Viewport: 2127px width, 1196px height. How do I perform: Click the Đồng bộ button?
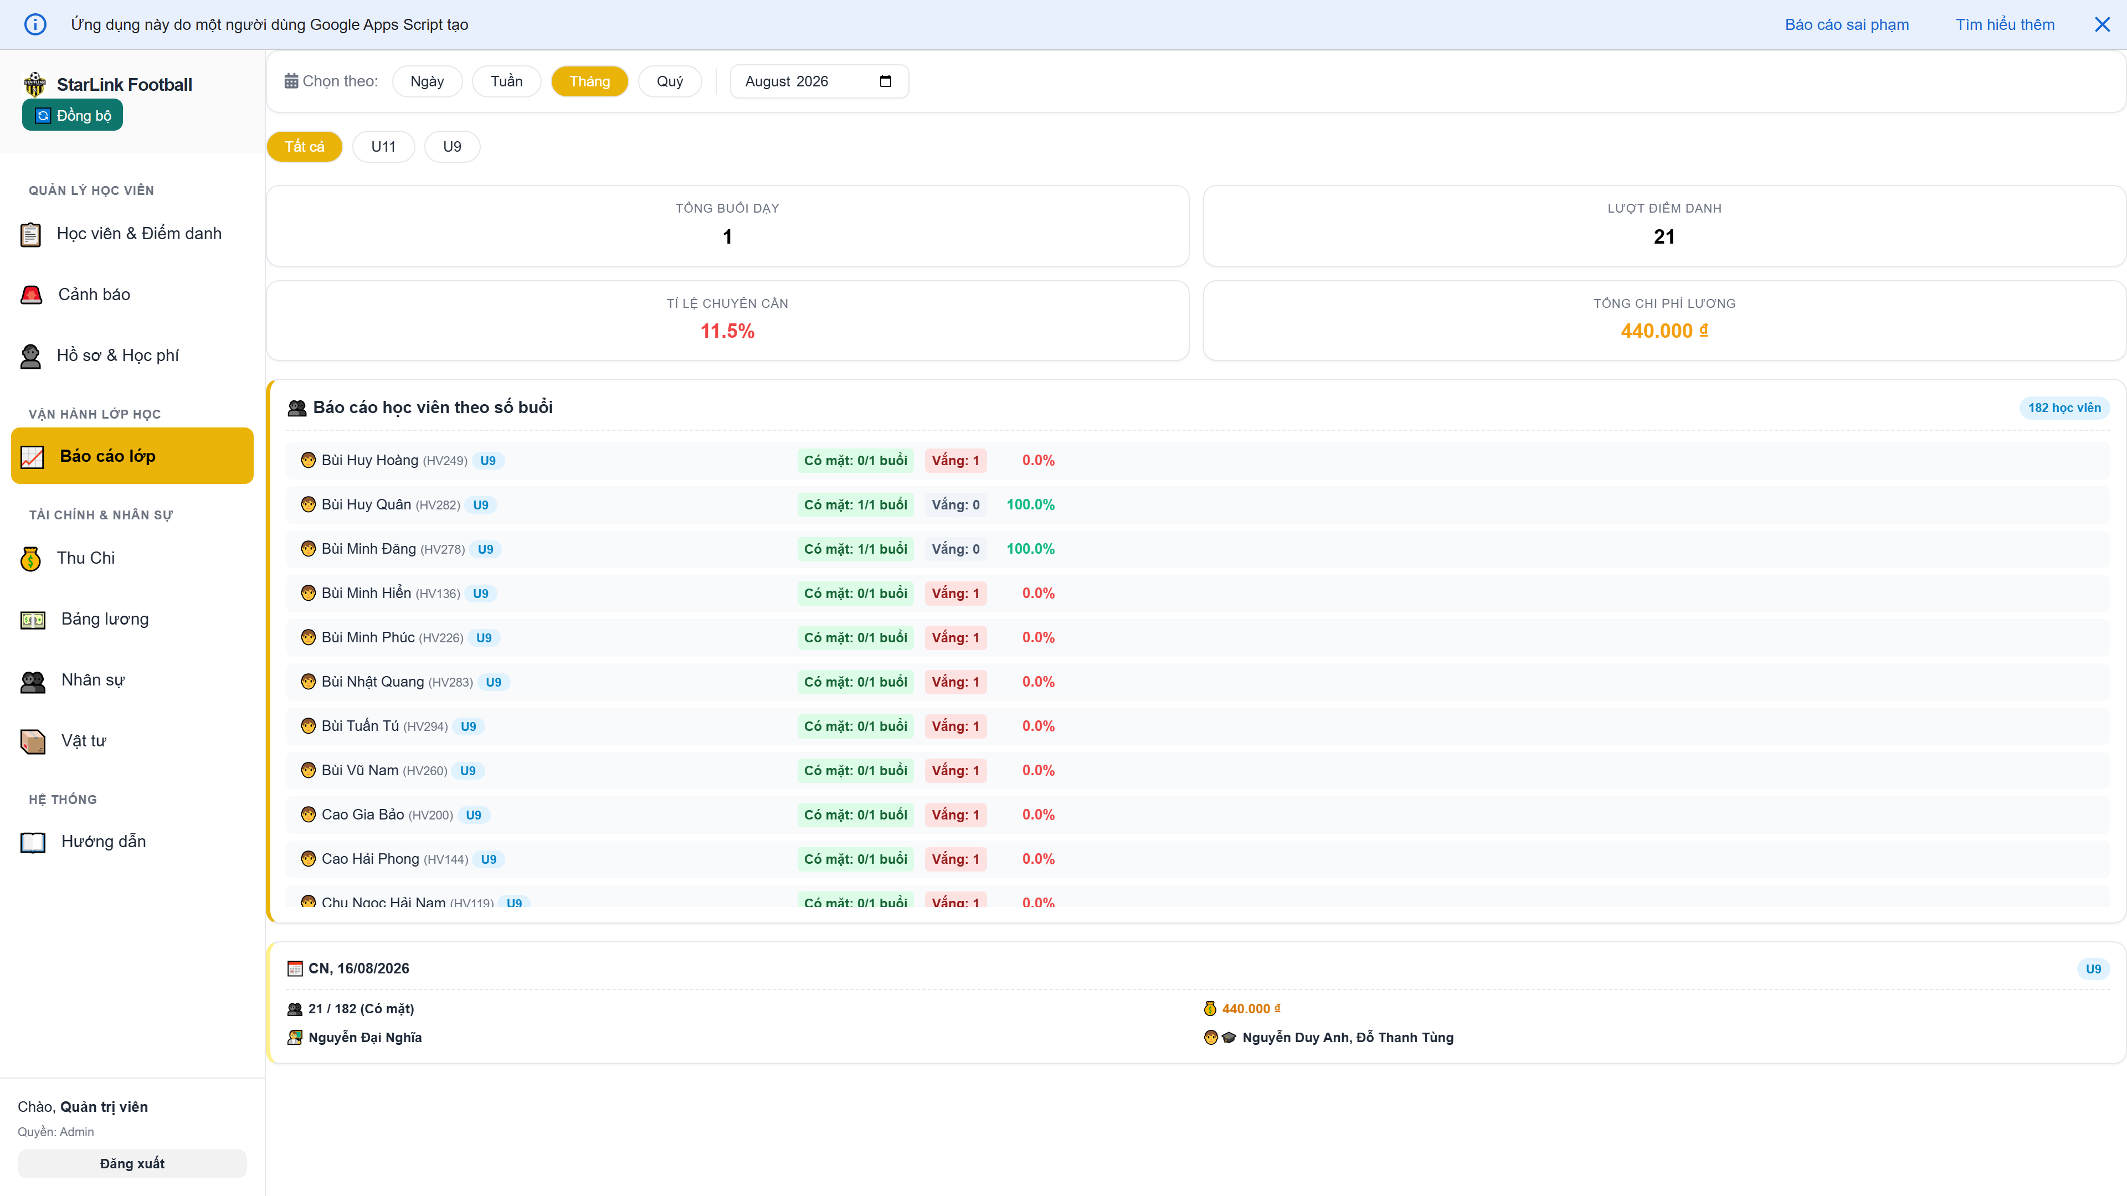click(x=73, y=116)
